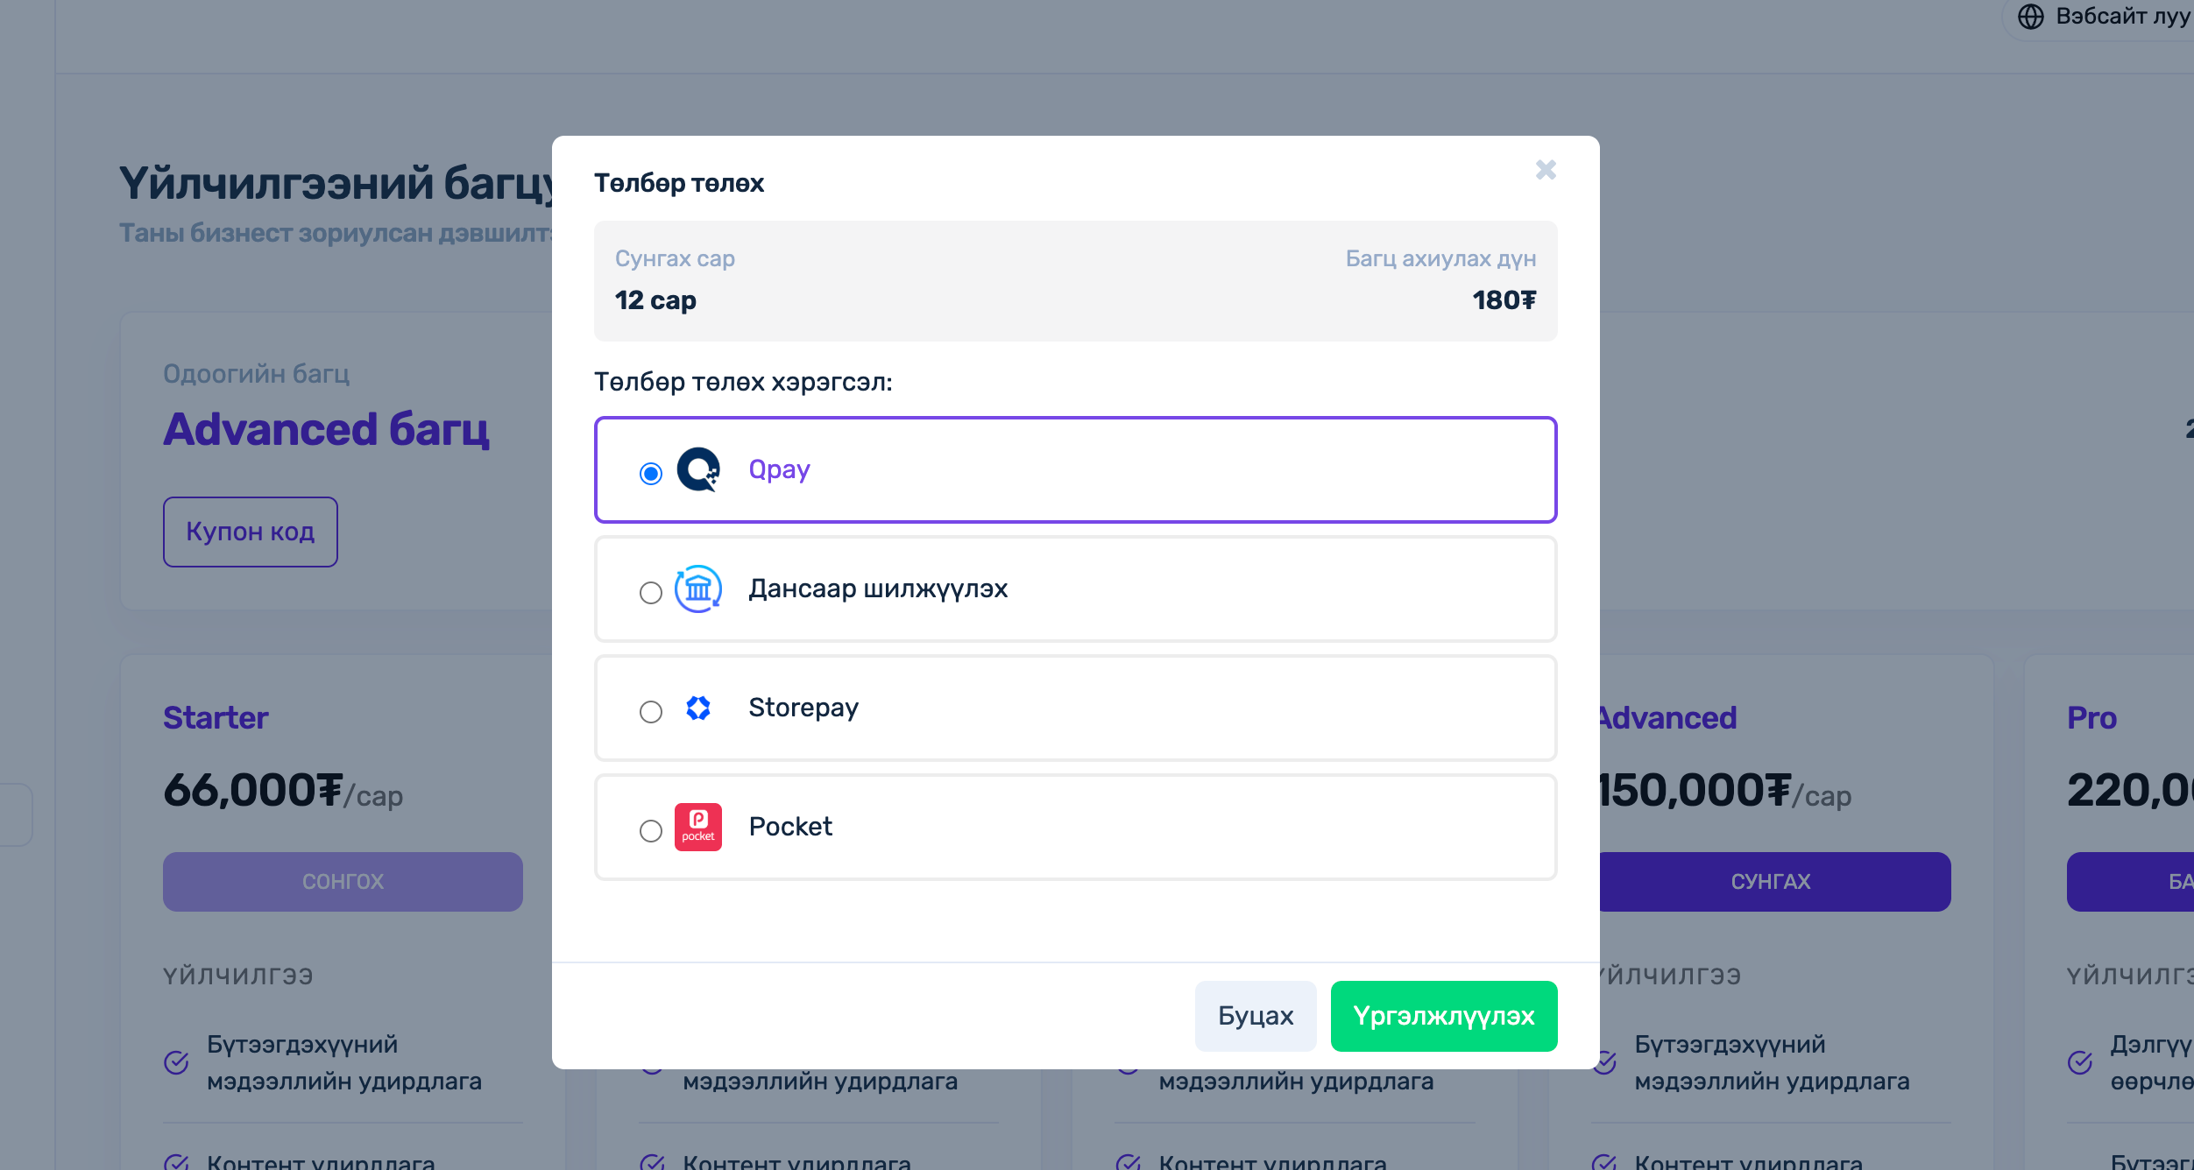Select the Дансаар шилжүүлэх radio button
This screenshot has height=1170, width=2194.
(650, 593)
